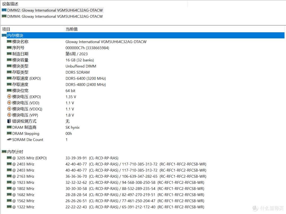Click the 无 value for 错误检测方式

[x=68, y=121]
